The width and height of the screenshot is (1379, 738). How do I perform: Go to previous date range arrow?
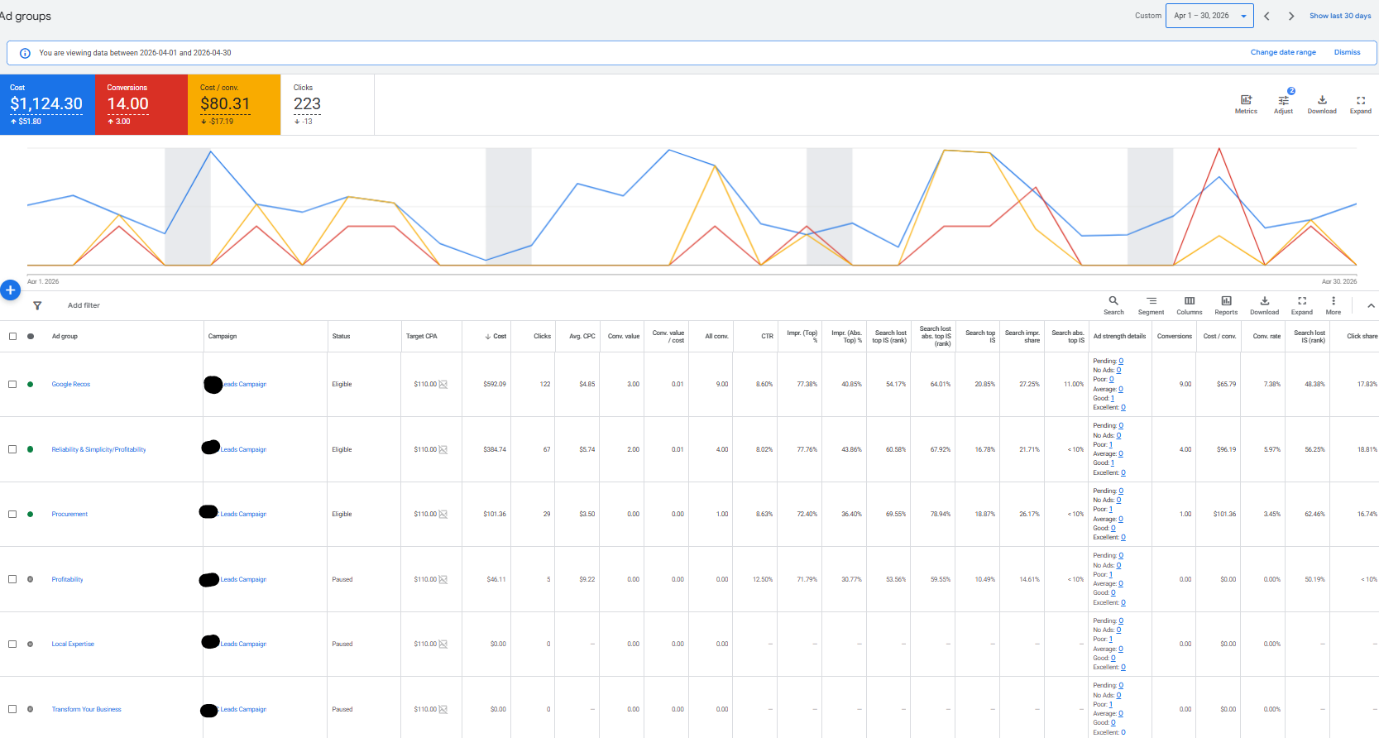pos(1266,16)
